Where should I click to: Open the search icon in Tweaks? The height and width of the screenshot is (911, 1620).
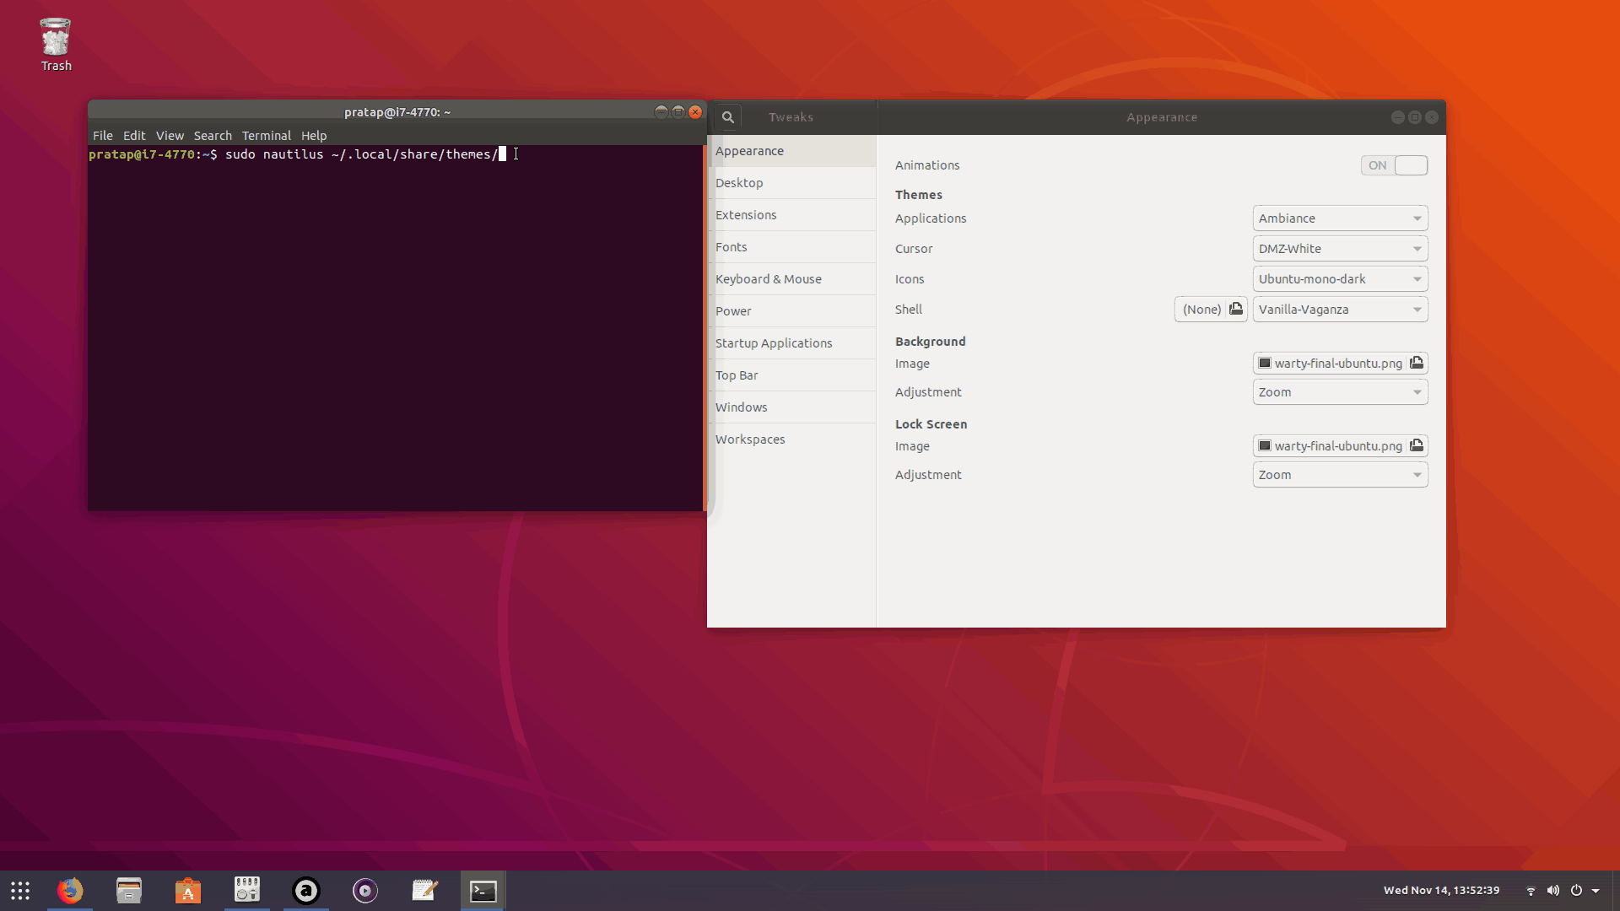point(728,116)
